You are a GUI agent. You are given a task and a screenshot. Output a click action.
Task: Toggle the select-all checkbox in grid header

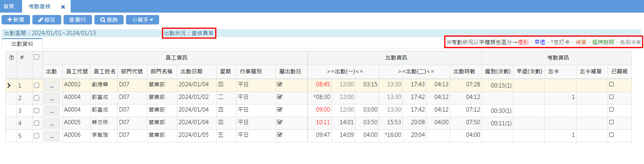click(x=37, y=57)
